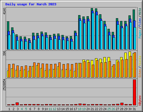Click the orange sites bar for day 13
Screen dimensions: 143x112
[59, 70]
